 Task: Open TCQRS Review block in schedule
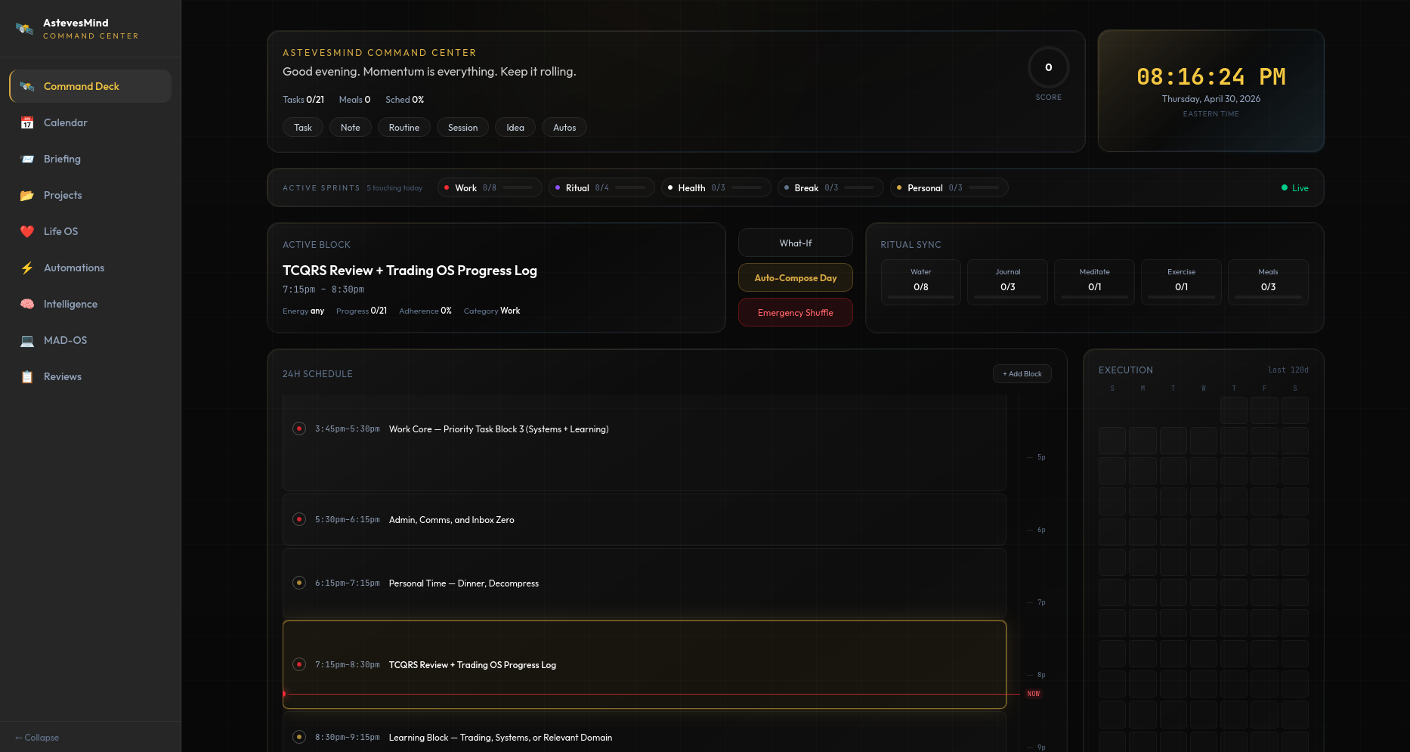coord(645,665)
